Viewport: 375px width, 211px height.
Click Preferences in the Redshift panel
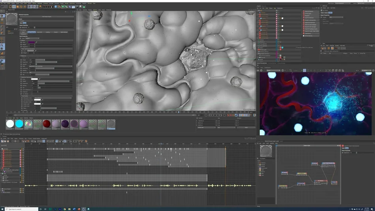311,34
